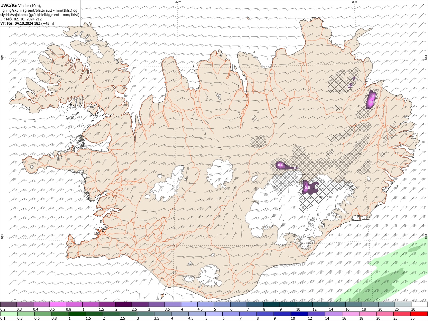The width and height of the screenshot is (428, 321).
Task: Click the 'rigning/skúrir' legend description line
Action: tap(39, 10)
